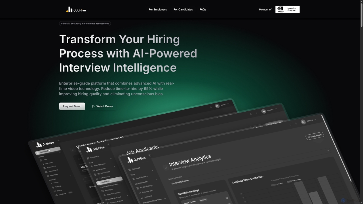Collapse the Job Applicants window's sidebar
Image resolution: width=363 pixels, height=204 pixels.
[x=108, y=145]
